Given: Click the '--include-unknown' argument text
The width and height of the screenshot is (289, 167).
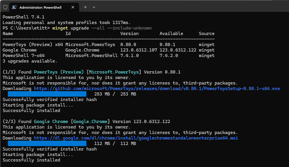Looking at the screenshot, I should (129, 28).
